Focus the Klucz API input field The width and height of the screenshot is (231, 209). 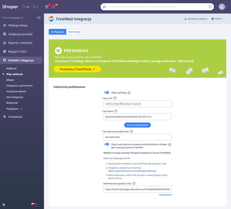tap(138, 104)
